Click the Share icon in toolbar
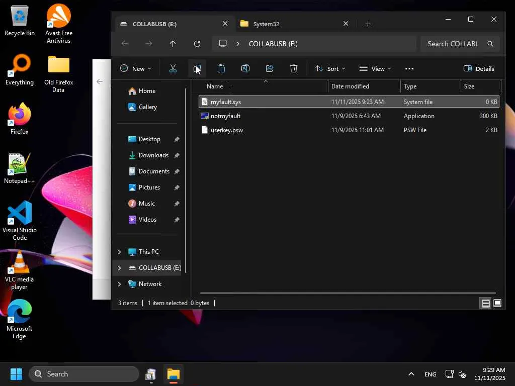515x386 pixels. (x=270, y=69)
